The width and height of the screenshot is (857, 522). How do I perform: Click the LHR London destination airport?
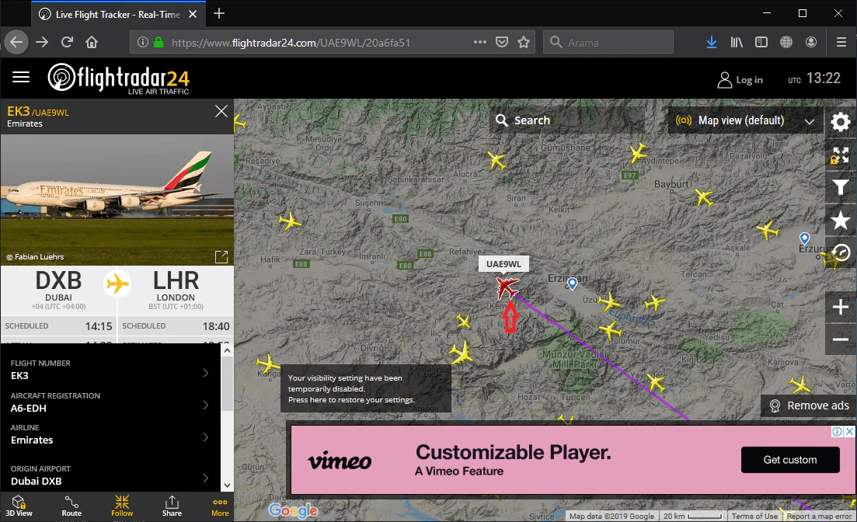[x=176, y=289]
